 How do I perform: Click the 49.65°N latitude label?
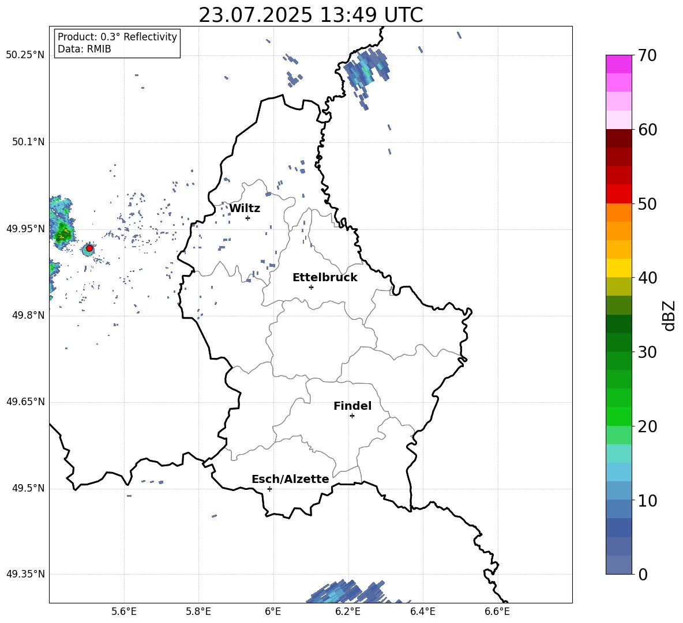pos(25,401)
